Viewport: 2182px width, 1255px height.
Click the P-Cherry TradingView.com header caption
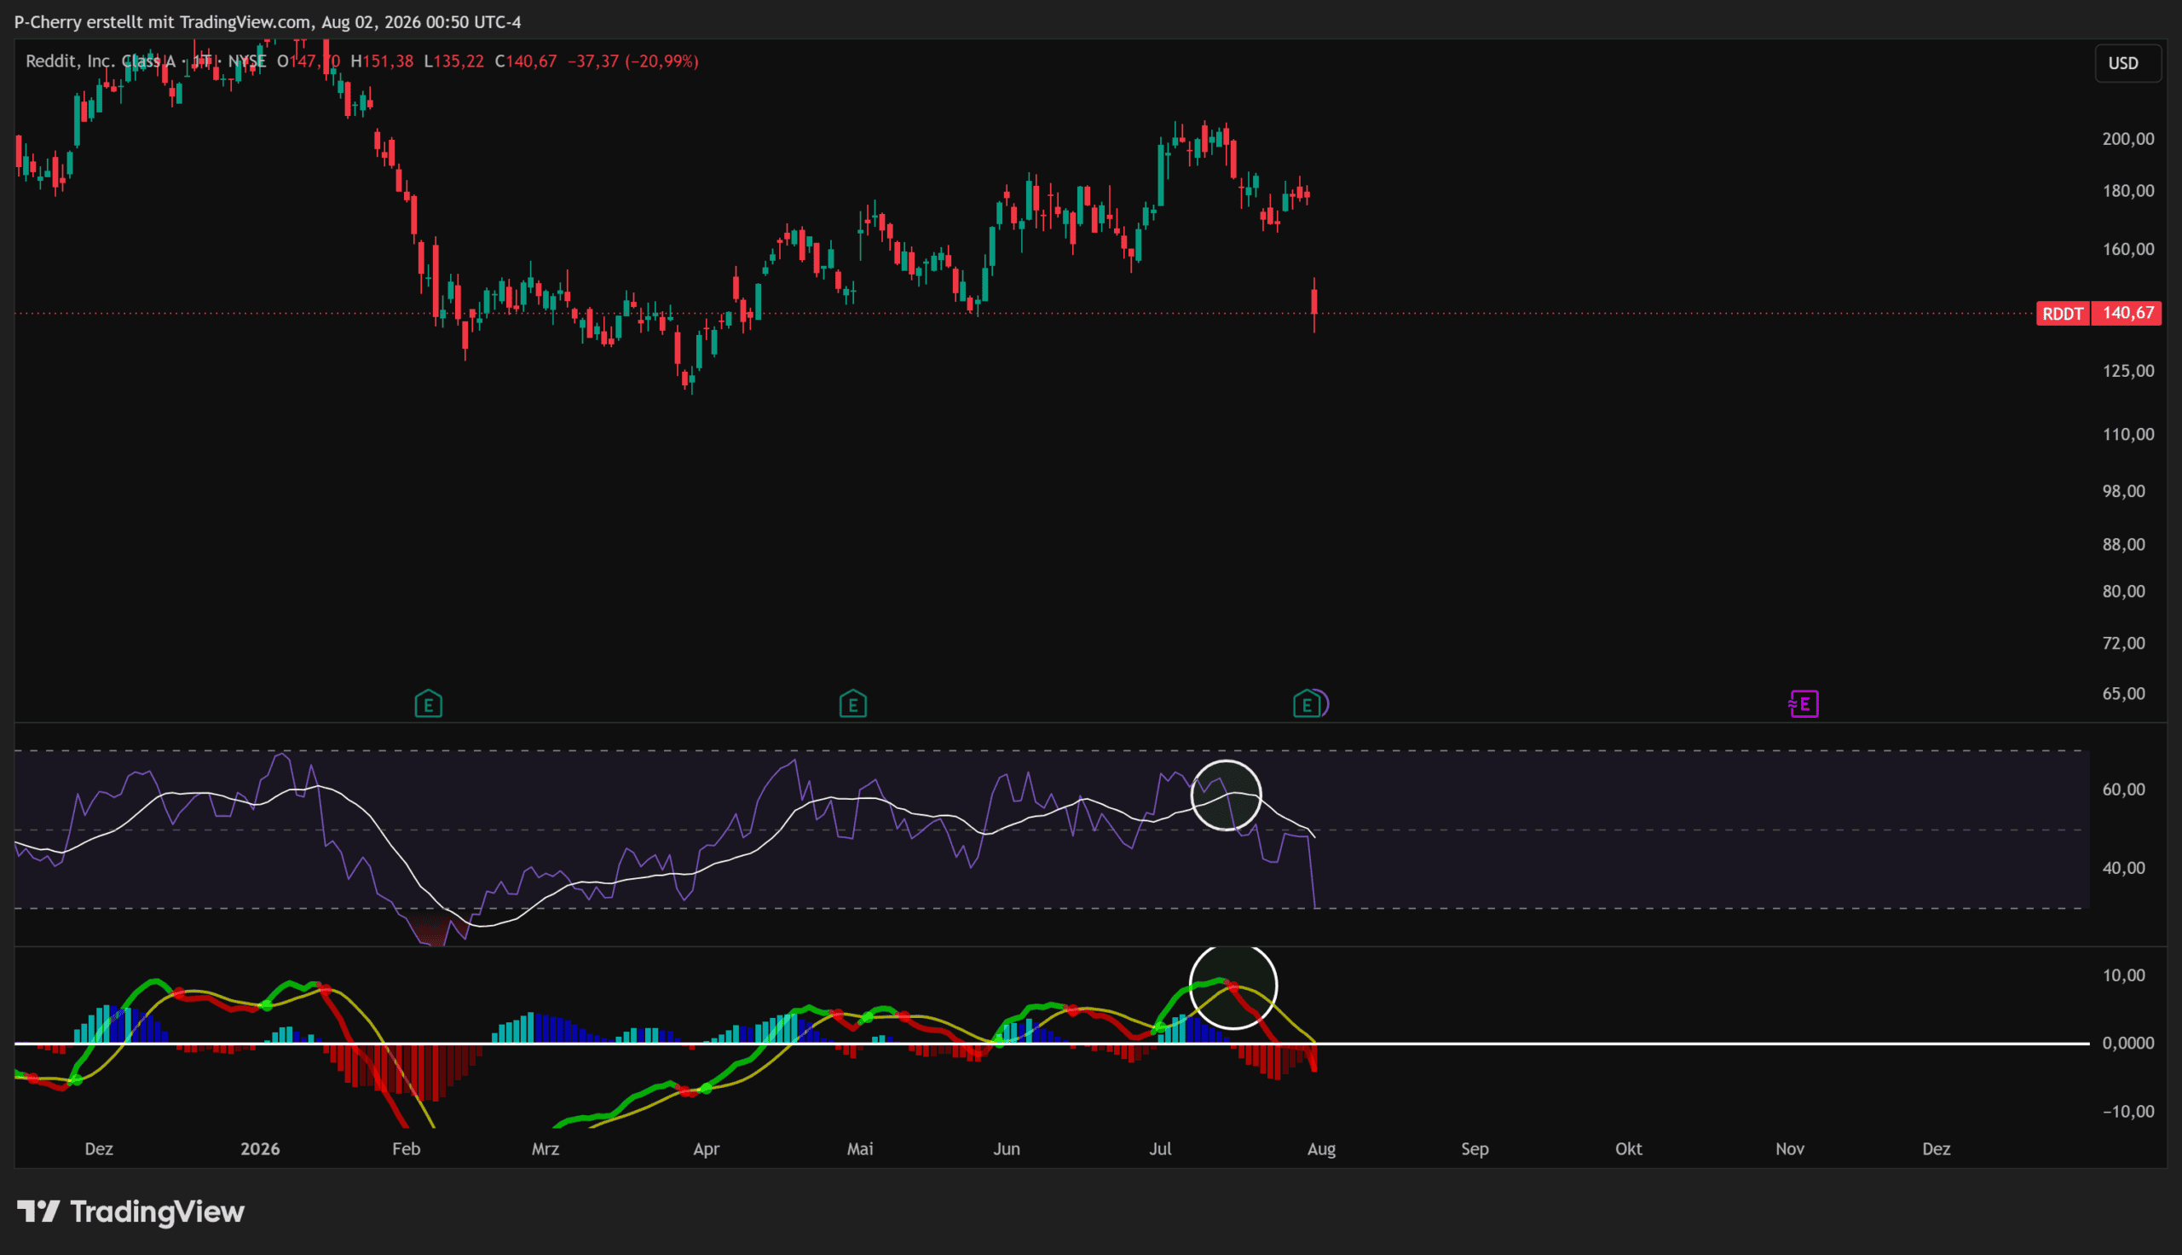(268, 21)
